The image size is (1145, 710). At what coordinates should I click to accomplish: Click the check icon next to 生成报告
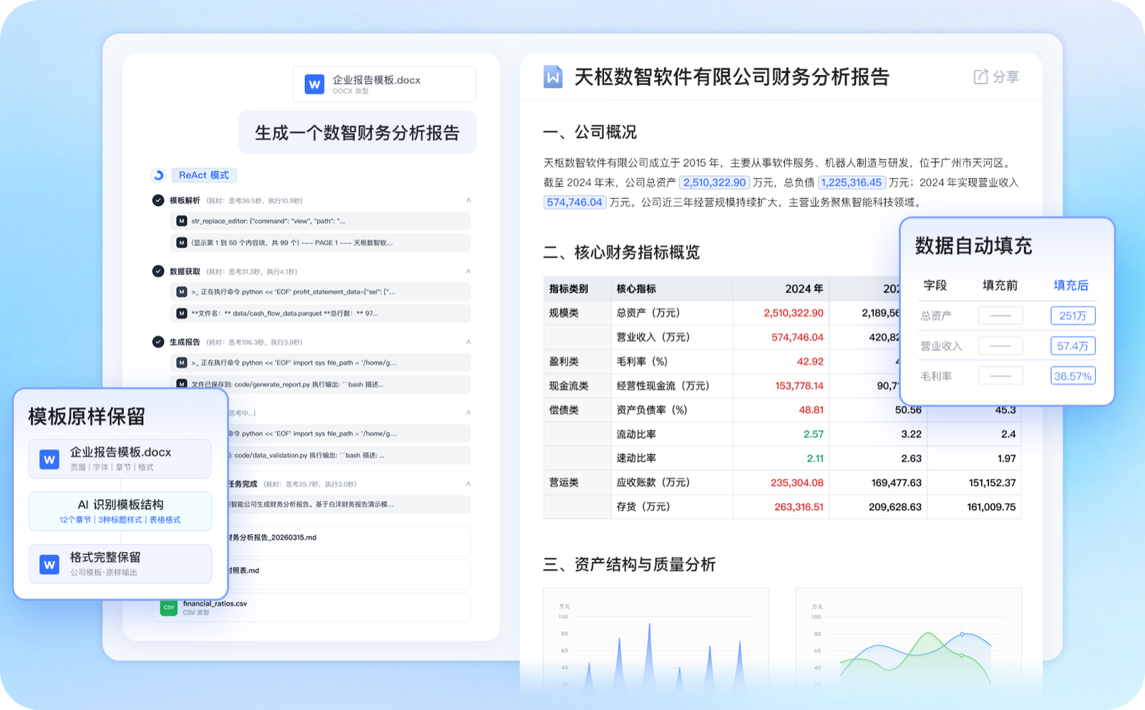[158, 342]
